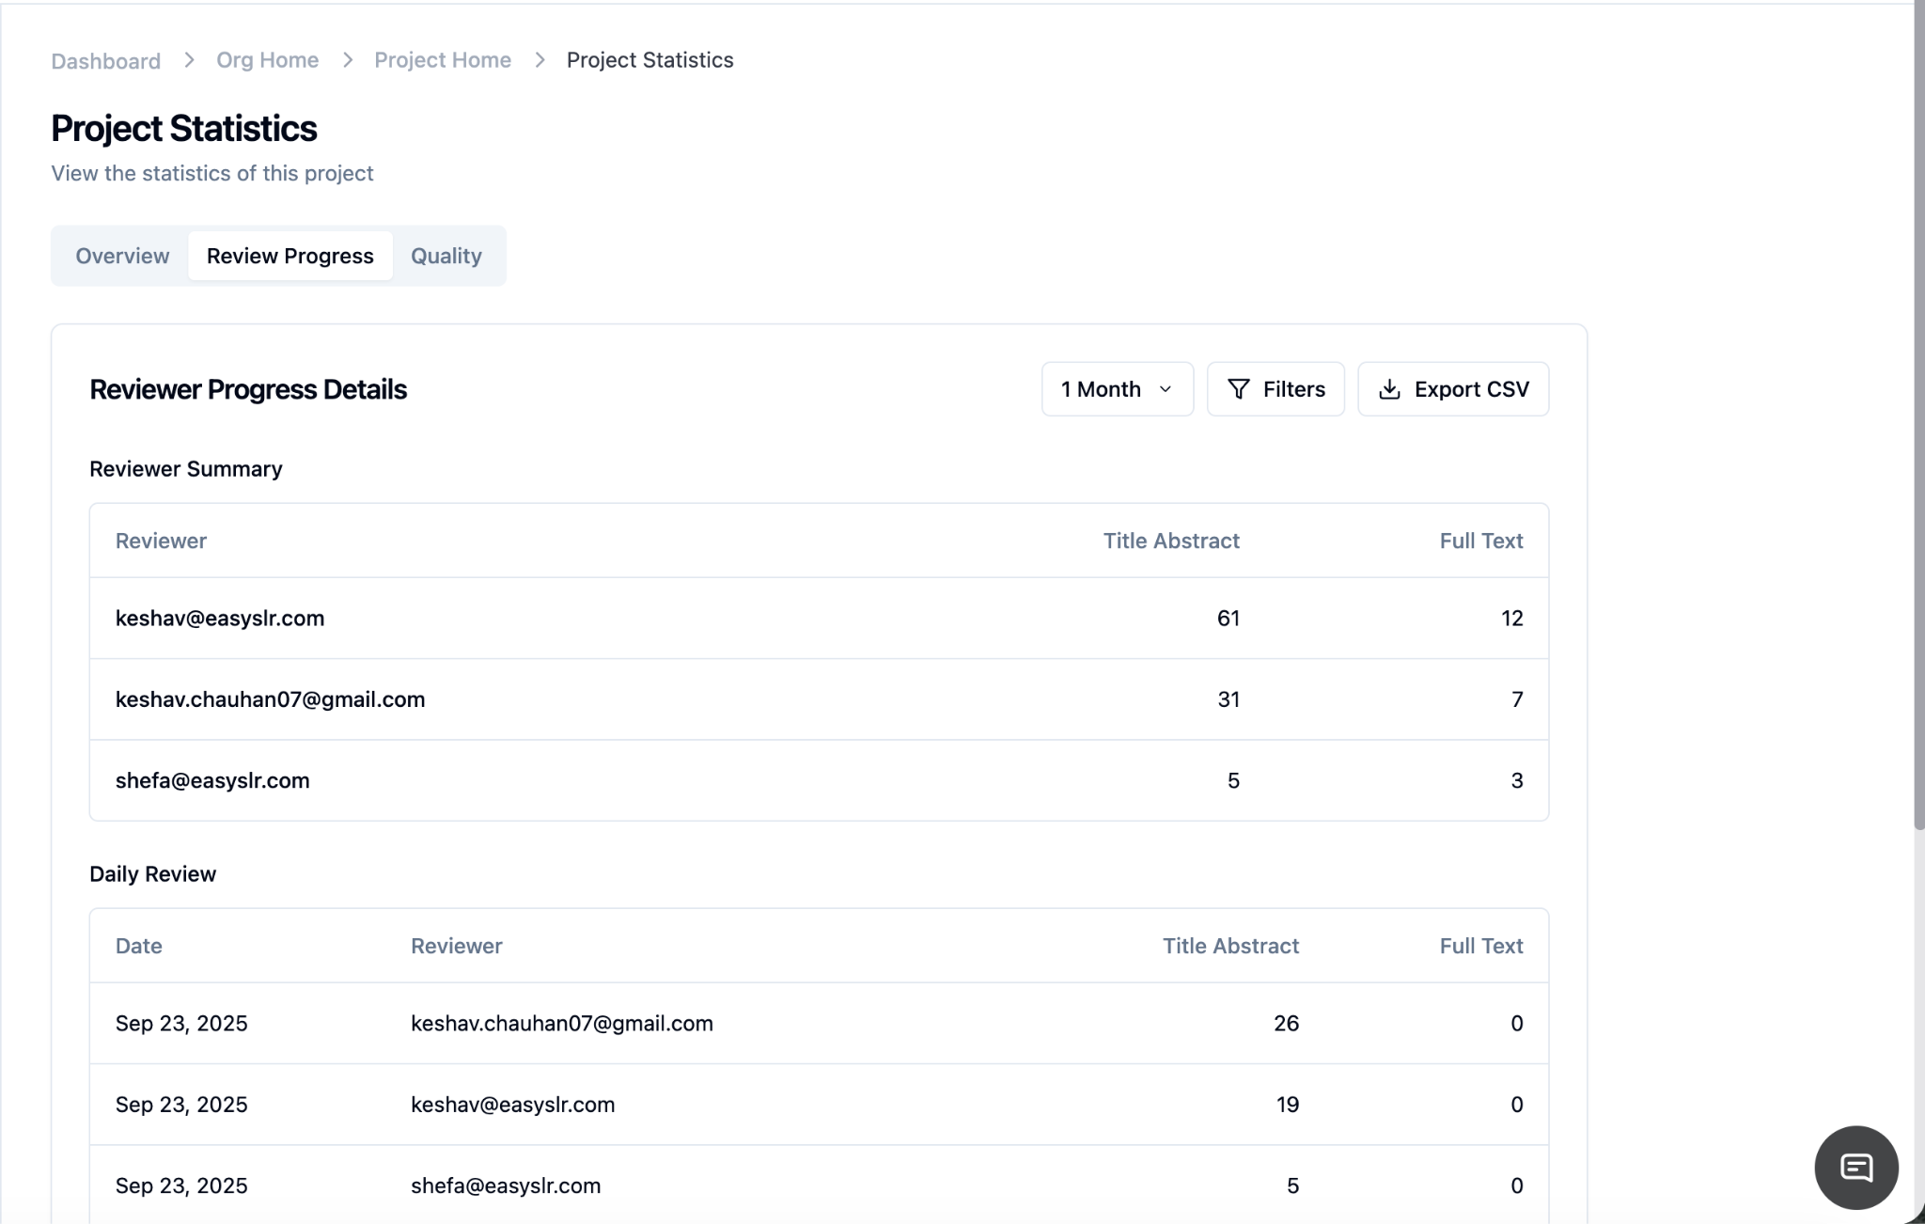
Task: Select keshav.chauhan07@gmail.com Sep 23 daily row
Action: (561, 1023)
